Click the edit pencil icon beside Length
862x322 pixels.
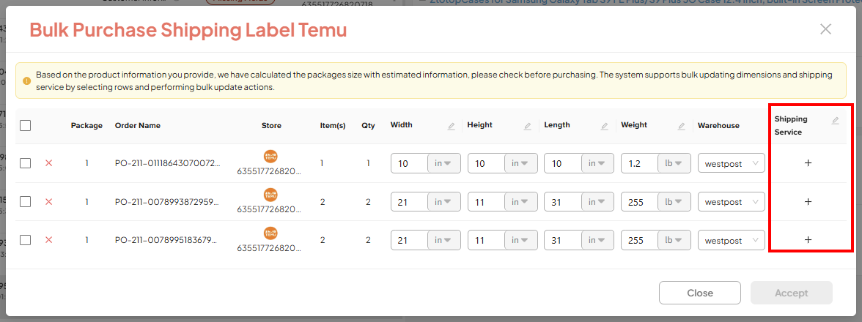tap(605, 126)
